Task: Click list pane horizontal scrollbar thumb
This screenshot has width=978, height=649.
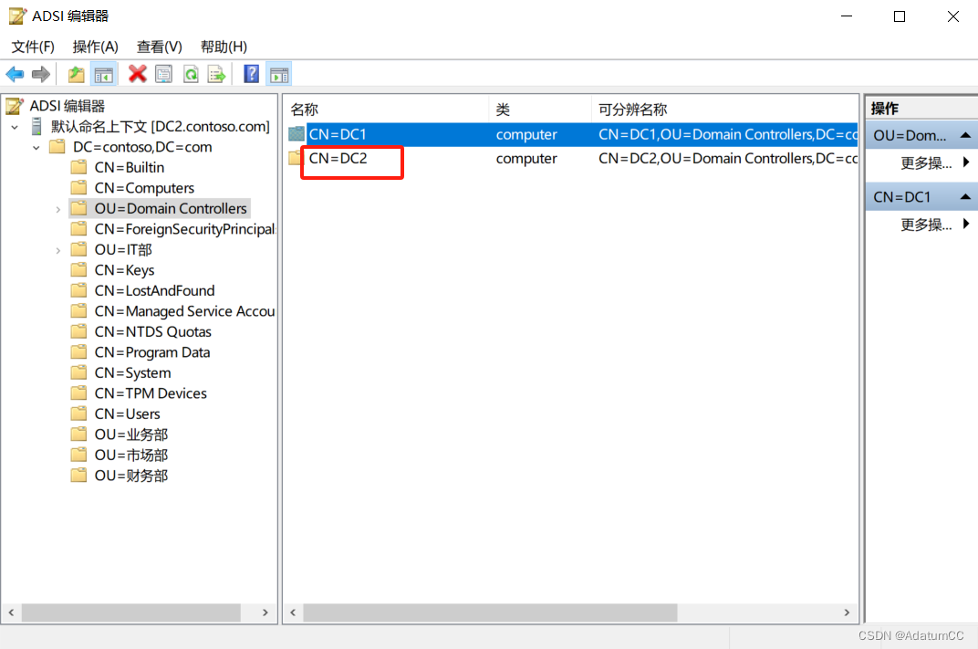Action: [490, 612]
